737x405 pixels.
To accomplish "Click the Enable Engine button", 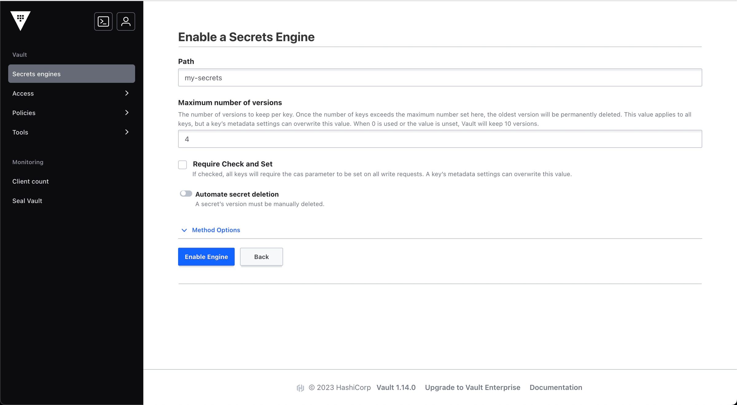I will click(206, 257).
